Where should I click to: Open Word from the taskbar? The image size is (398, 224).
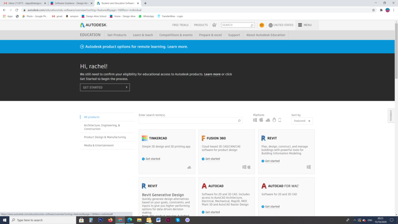pyautogui.click(x=159, y=220)
